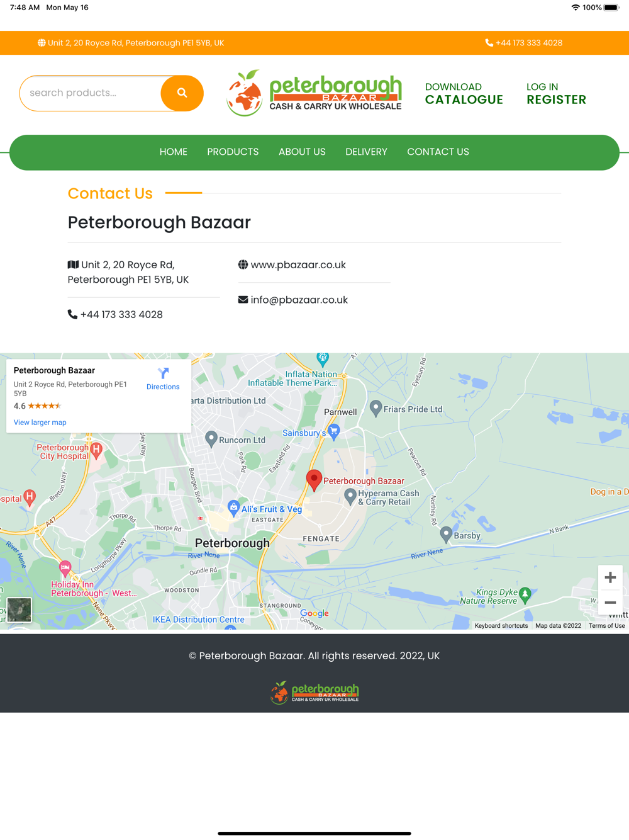Click the orange search magnifier button
This screenshot has width=629, height=840.
(182, 93)
